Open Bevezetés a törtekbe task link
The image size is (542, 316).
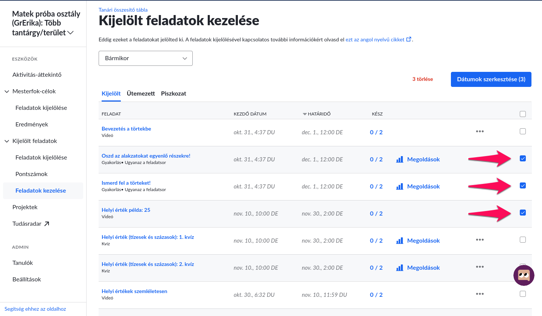126,129
